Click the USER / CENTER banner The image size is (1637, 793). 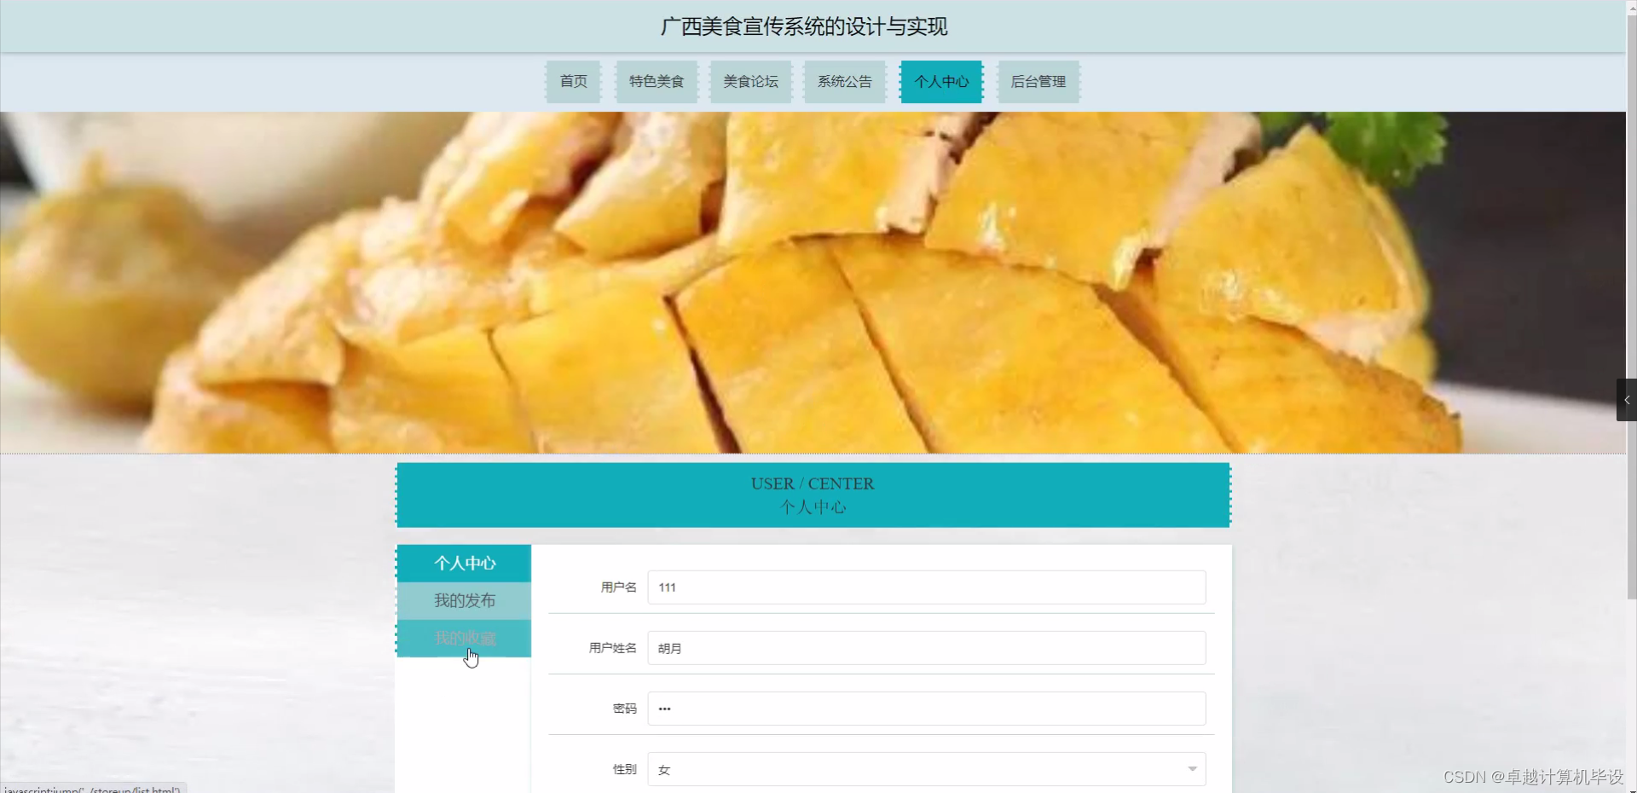pyautogui.click(x=812, y=495)
